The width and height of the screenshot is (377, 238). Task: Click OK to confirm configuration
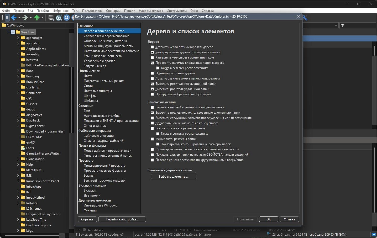269,219
